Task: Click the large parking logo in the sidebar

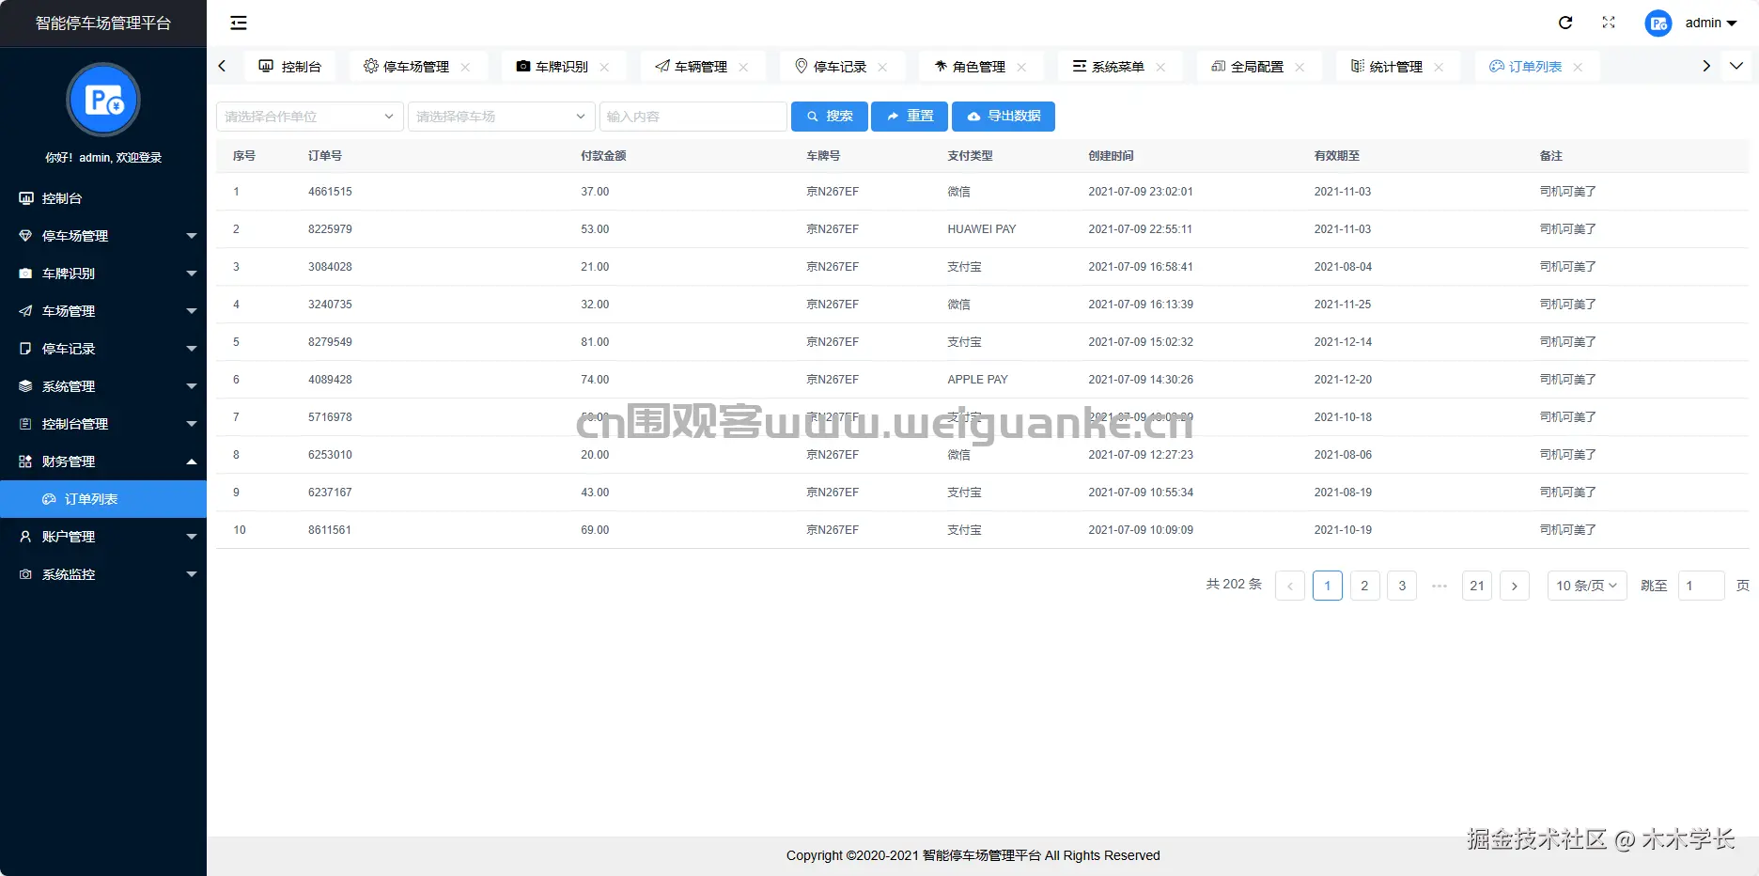Action: (103, 99)
